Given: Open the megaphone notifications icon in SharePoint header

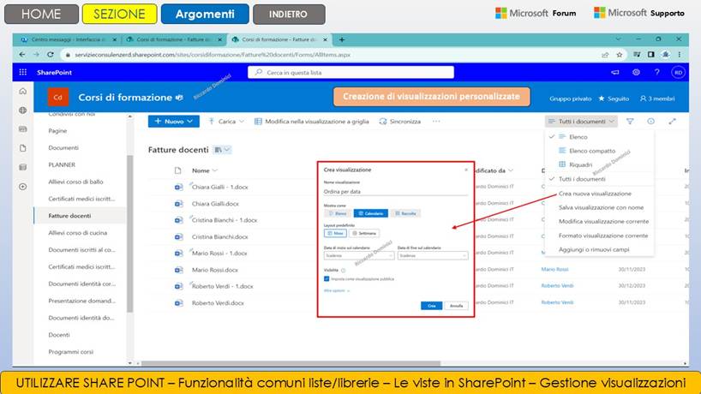Looking at the screenshot, I should coord(615,72).
